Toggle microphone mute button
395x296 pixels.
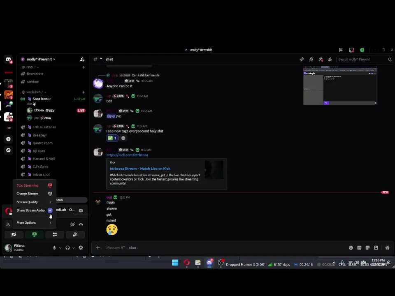[x=54, y=247]
